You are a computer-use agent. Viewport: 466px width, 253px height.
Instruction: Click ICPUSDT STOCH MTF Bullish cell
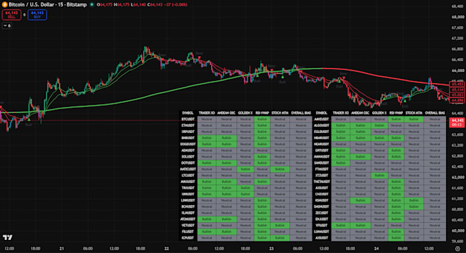[280, 238]
